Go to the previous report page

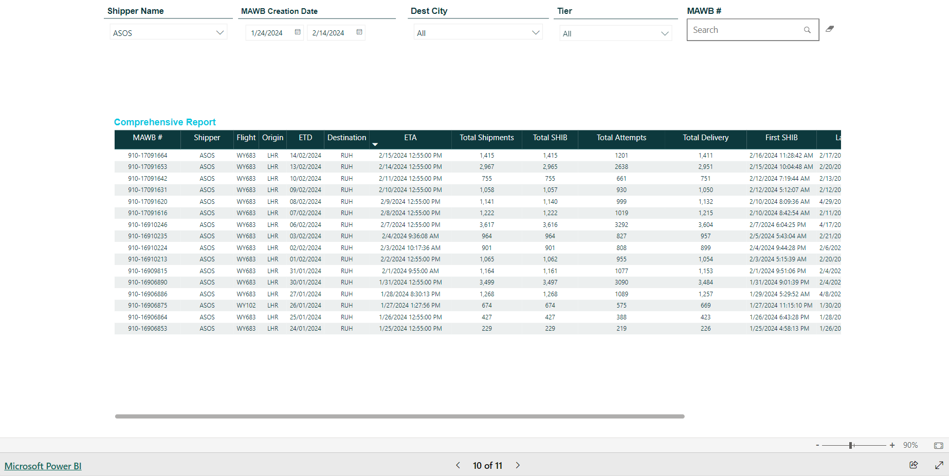458,465
